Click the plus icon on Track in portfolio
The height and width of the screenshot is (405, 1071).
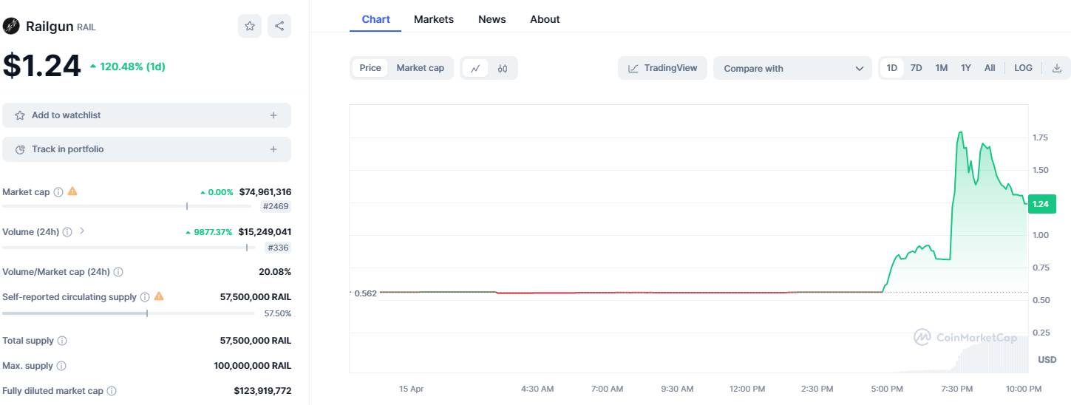click(x=273, y=149)
